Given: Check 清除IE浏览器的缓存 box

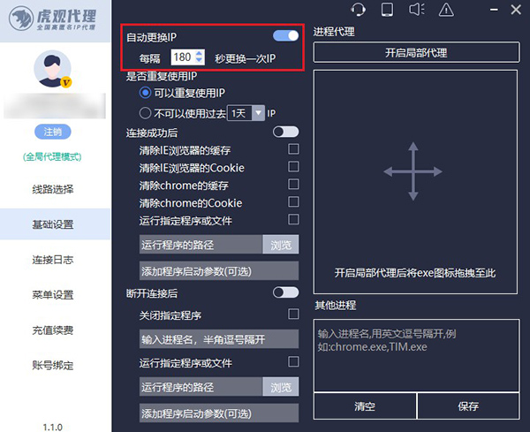Looking at the screenshot, I should pyautogui.click(x=293, y=149).
